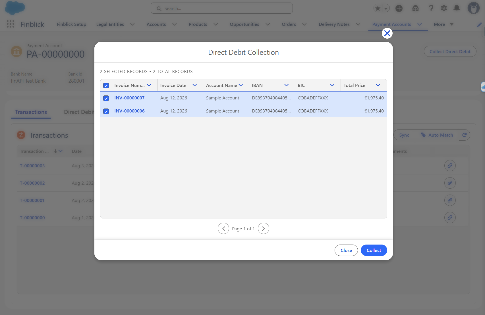Viewport: 485px width, 315px height.
Task: Open Invoice Date column menu
Action: (x=195, y=85)
